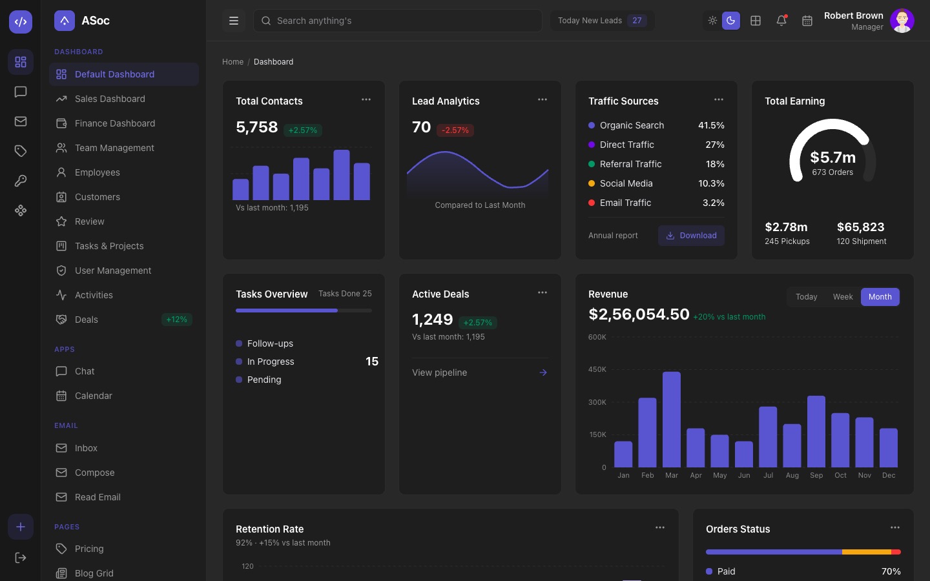The image size is (930, 581).
Task: Open Finance Dashboard menu item
Action: [124, 123]
